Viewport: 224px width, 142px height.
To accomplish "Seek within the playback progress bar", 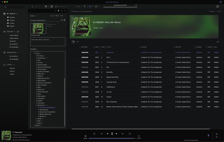I will click(x=112, y=138).
